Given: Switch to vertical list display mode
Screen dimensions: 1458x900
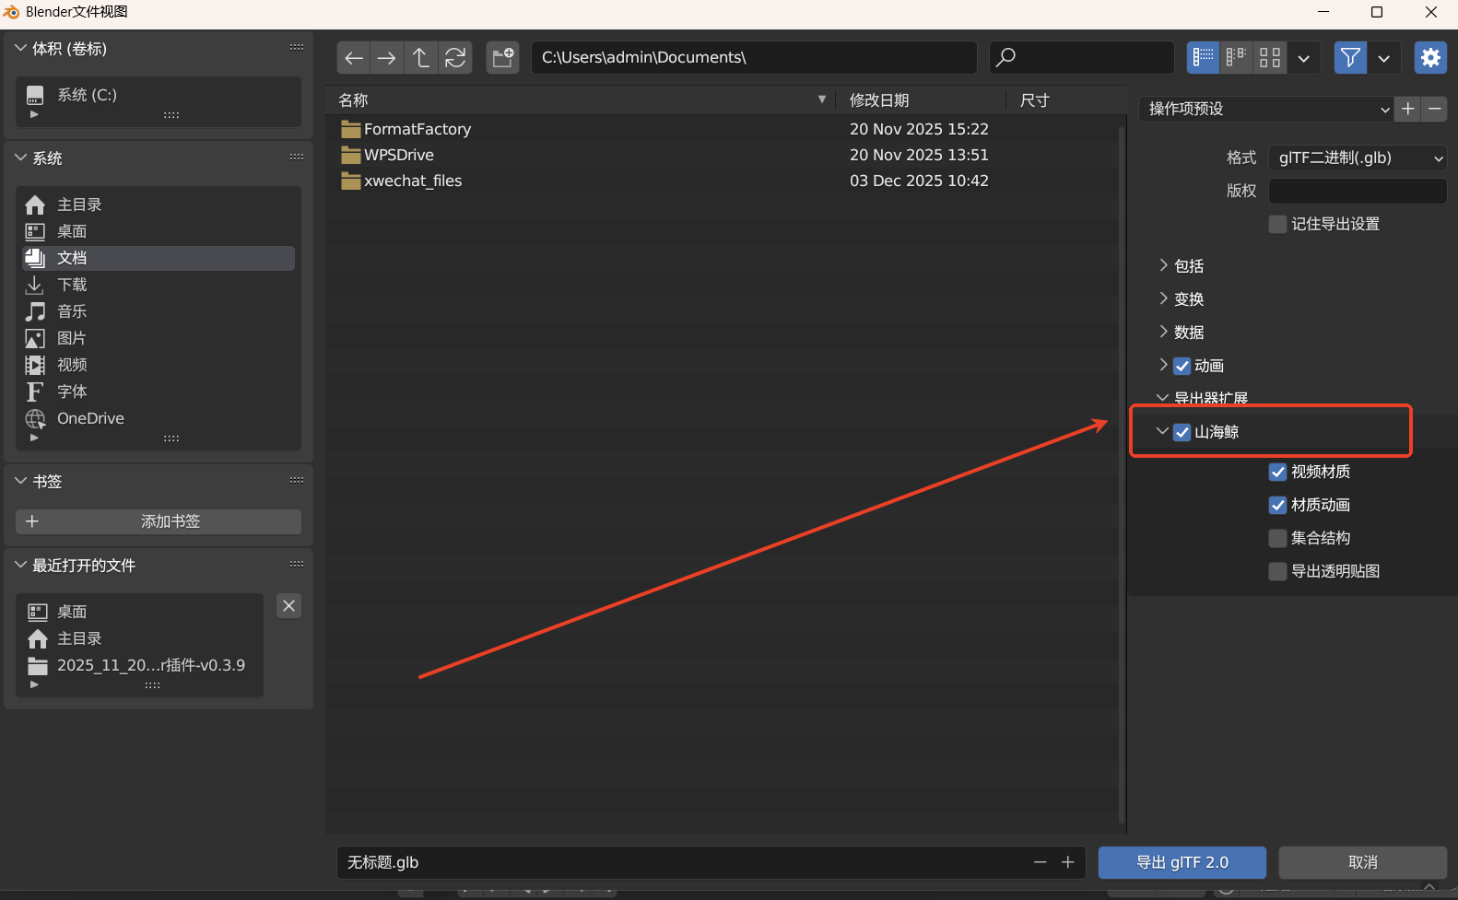Looking at the screenshot, I should pyautogui.click(x=1203, y=58).
